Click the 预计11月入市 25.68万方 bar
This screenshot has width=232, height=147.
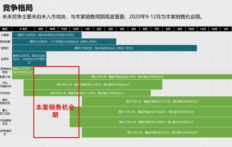point(151,112)
